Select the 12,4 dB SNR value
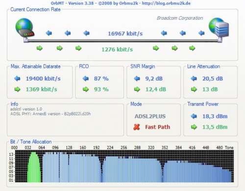The height and width of the screenshot is (191, 245). [x=155, y=89]
